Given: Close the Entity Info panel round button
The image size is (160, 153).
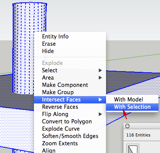Looking at the screenshot, I should [x=127, y=126].
